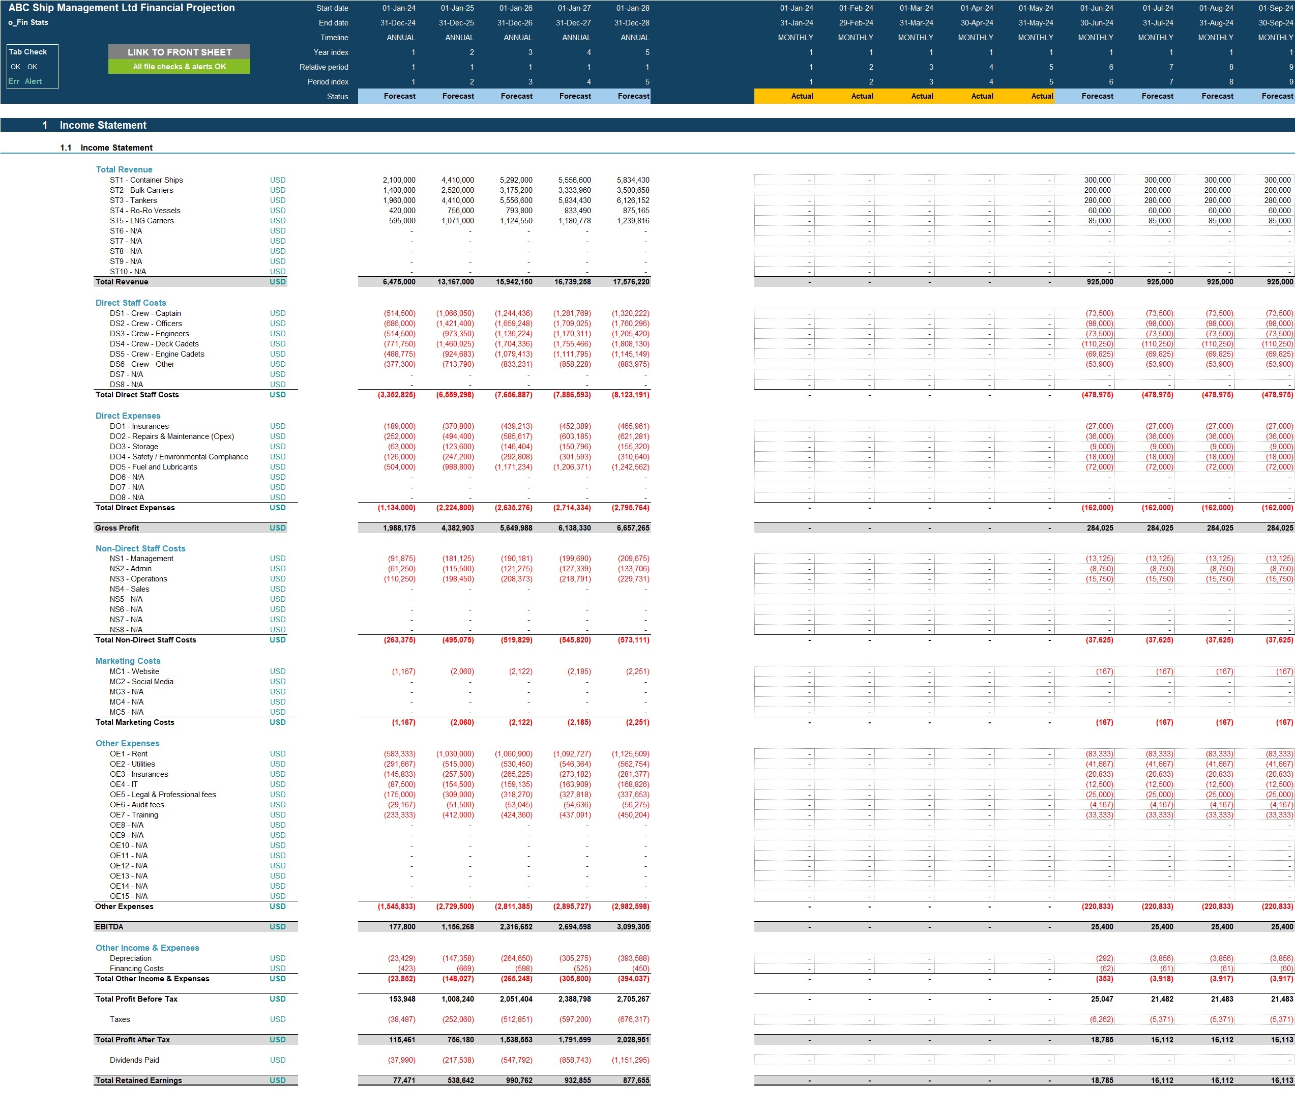Screen dimensions: 1295x1112
Task: Select the 'Marketing Costs' heading
Action: click(x=128, y=661)
